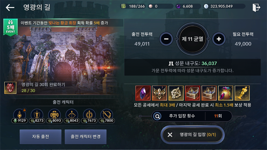Tap the golden statue reward icon

point(242,93)
